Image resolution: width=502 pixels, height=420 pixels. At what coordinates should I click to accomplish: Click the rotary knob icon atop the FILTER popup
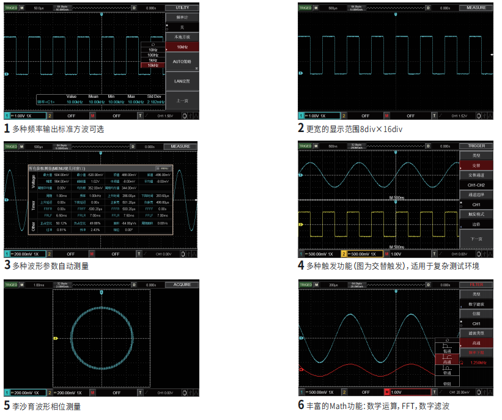(x=447, y=340)
